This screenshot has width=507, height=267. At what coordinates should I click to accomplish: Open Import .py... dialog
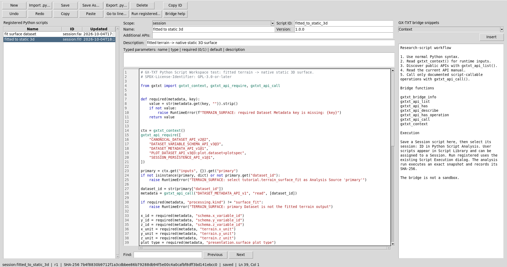tap(40, 5)
